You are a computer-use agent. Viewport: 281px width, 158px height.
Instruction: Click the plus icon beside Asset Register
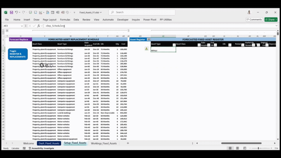click(x=149, y=39)
